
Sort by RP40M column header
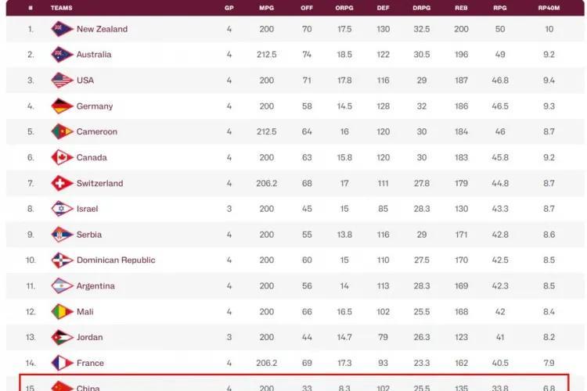point(549,8)
